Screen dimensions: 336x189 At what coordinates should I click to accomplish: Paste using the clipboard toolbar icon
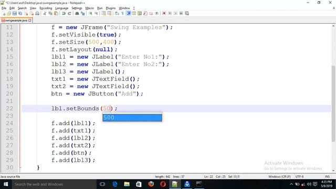click(x=56, y=13)
